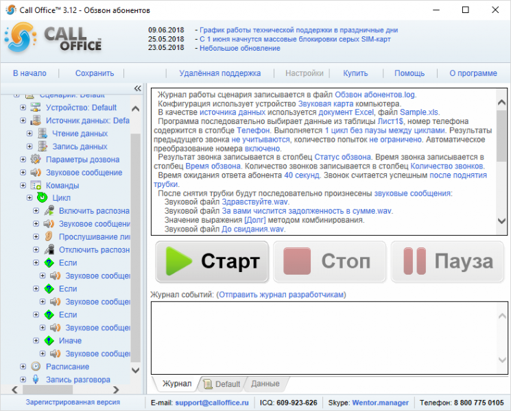Click the description pane scroll down arrow

pyautogui.click(x=501, y=221)
